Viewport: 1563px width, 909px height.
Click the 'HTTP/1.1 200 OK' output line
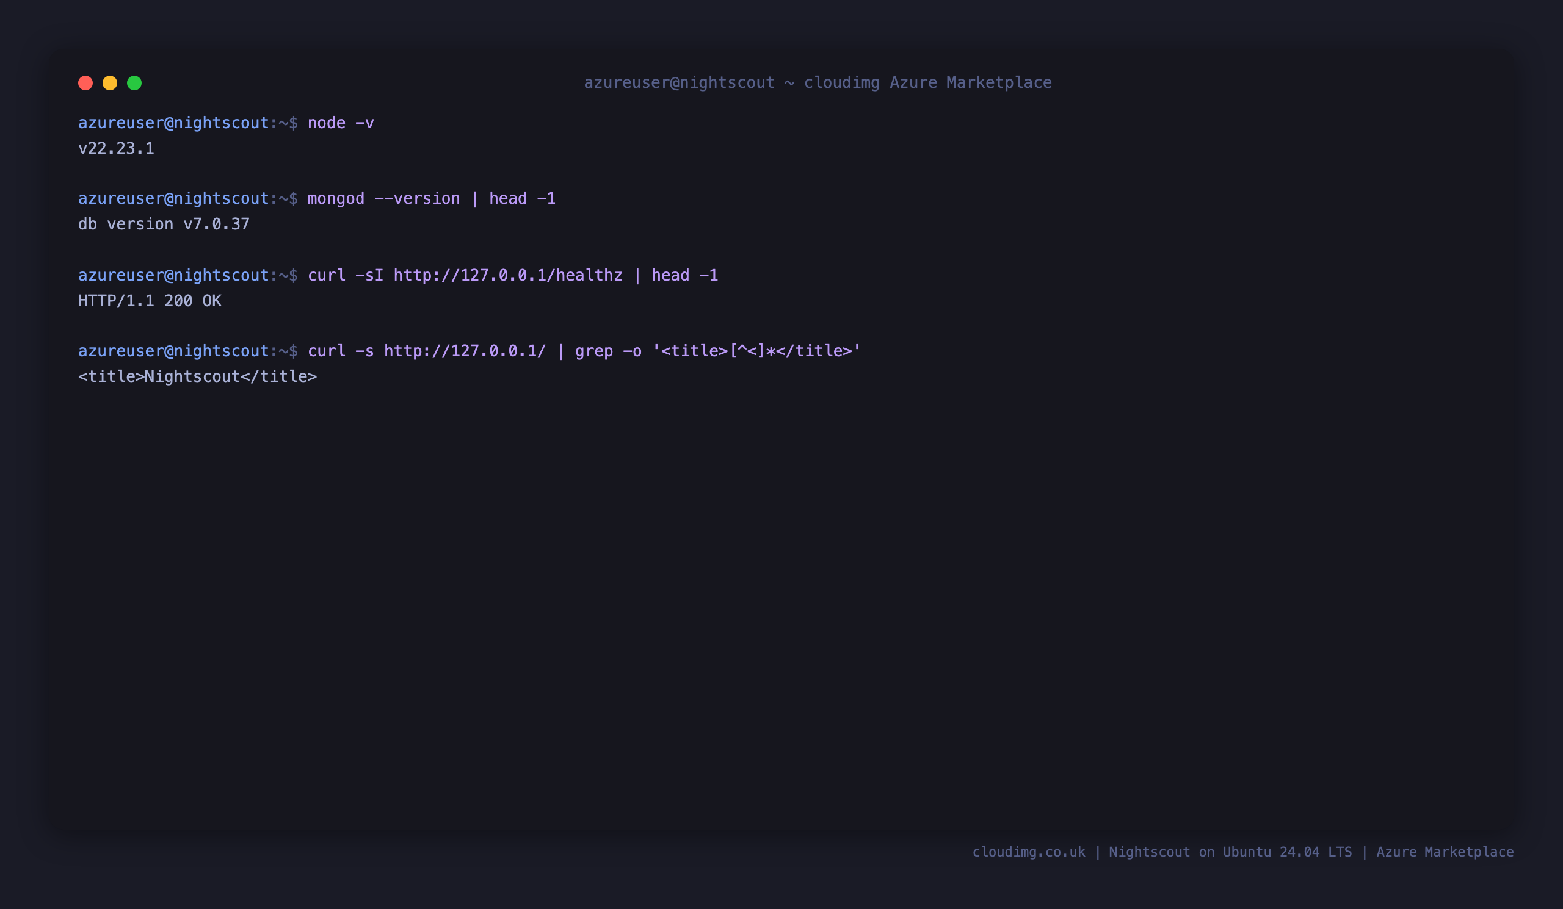click(150, 301)
